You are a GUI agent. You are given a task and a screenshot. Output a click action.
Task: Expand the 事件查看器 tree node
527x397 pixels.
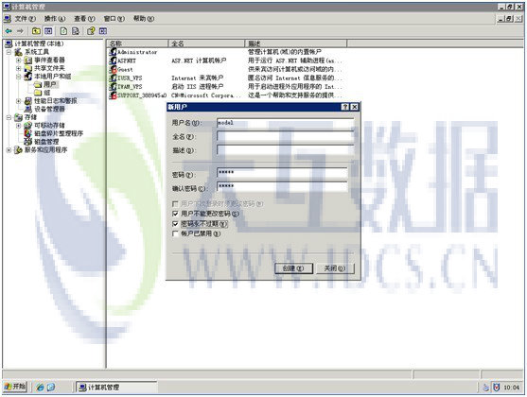pos(19,60)
